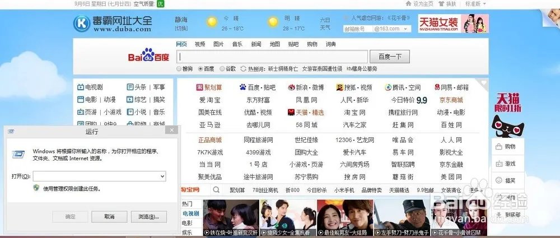Click the Duba K logo icon

(82, 24)
